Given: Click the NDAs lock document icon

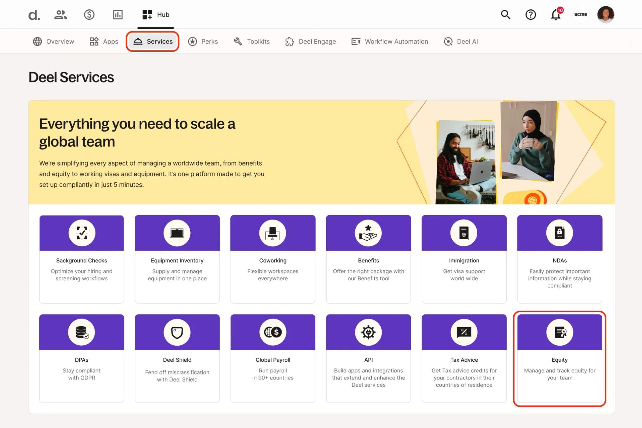Looking at the screenshot, I should 559,233.
